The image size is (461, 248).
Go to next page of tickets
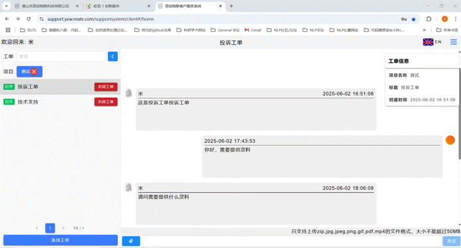click(63, 228)
